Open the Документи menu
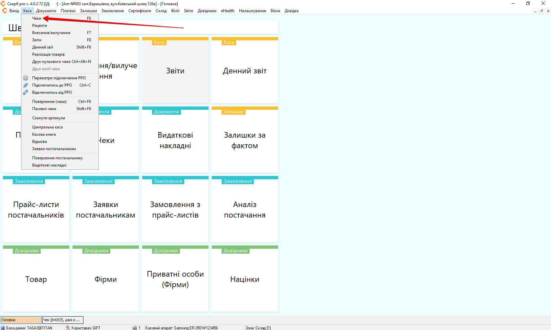 click(46, 11)
